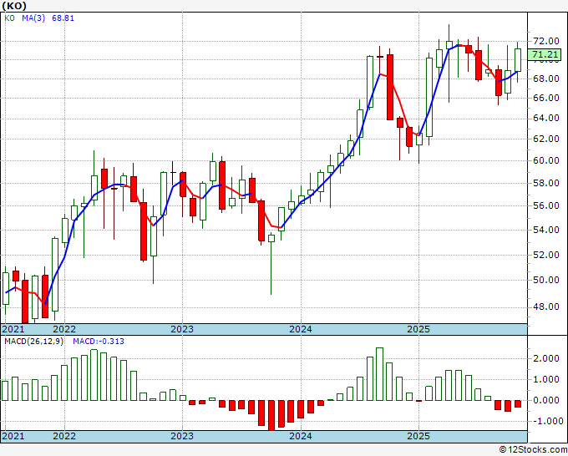
Task: Click the 48.00 price axis label
Action: tap(546, 307)
